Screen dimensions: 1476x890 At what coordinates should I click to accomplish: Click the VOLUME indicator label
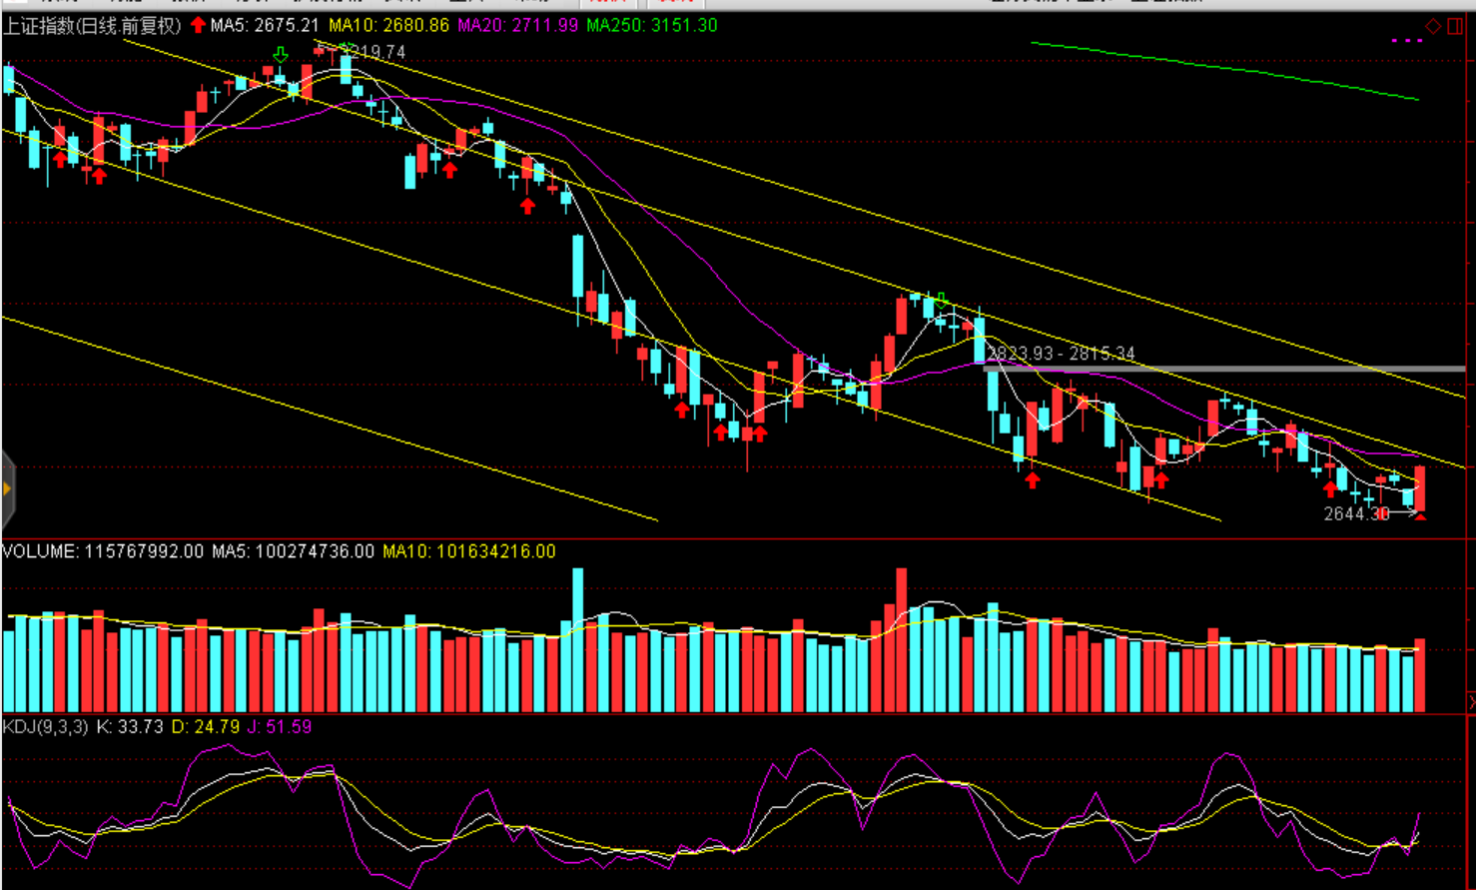pos(40,551)
